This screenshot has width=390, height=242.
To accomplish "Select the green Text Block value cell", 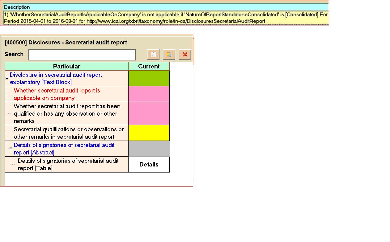I will tap(149, 78).
